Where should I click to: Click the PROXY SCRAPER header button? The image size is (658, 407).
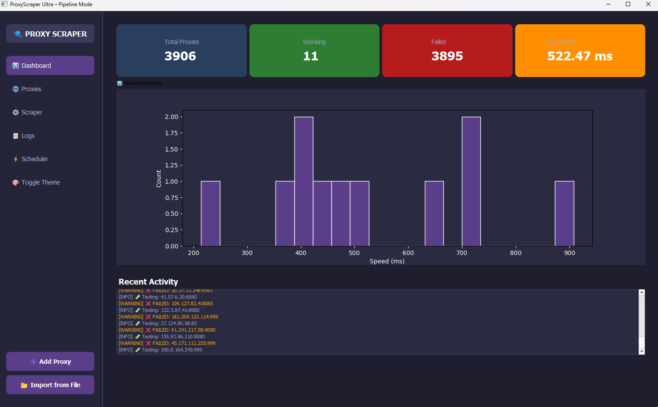[x=50, y=33]
